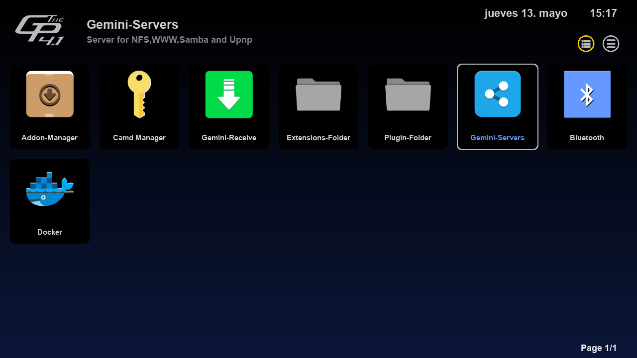Pick the Extensions-Folder label

(318, 138)
